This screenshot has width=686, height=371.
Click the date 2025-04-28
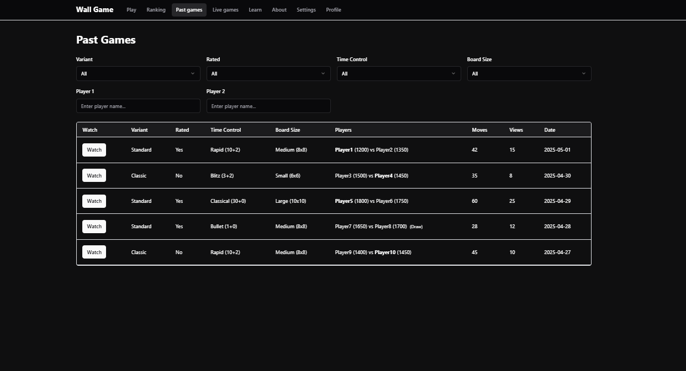pos(557,227)
